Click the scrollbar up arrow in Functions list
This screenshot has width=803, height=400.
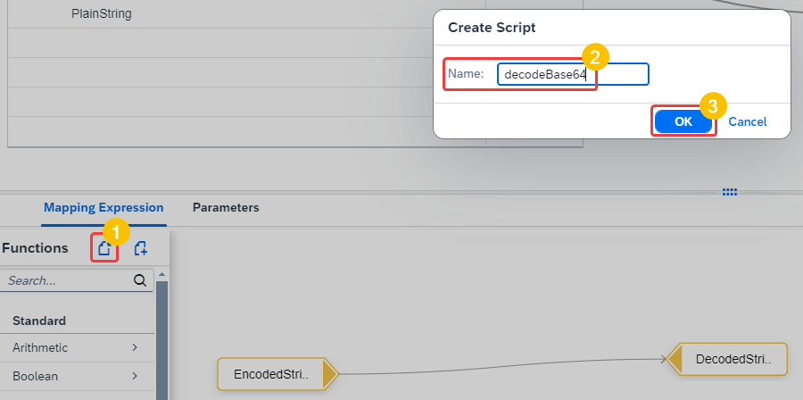click(161, 274)
